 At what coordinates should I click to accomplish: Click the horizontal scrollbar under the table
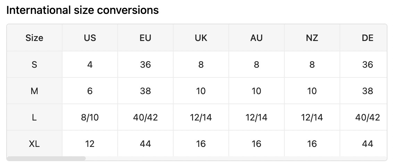46,158
